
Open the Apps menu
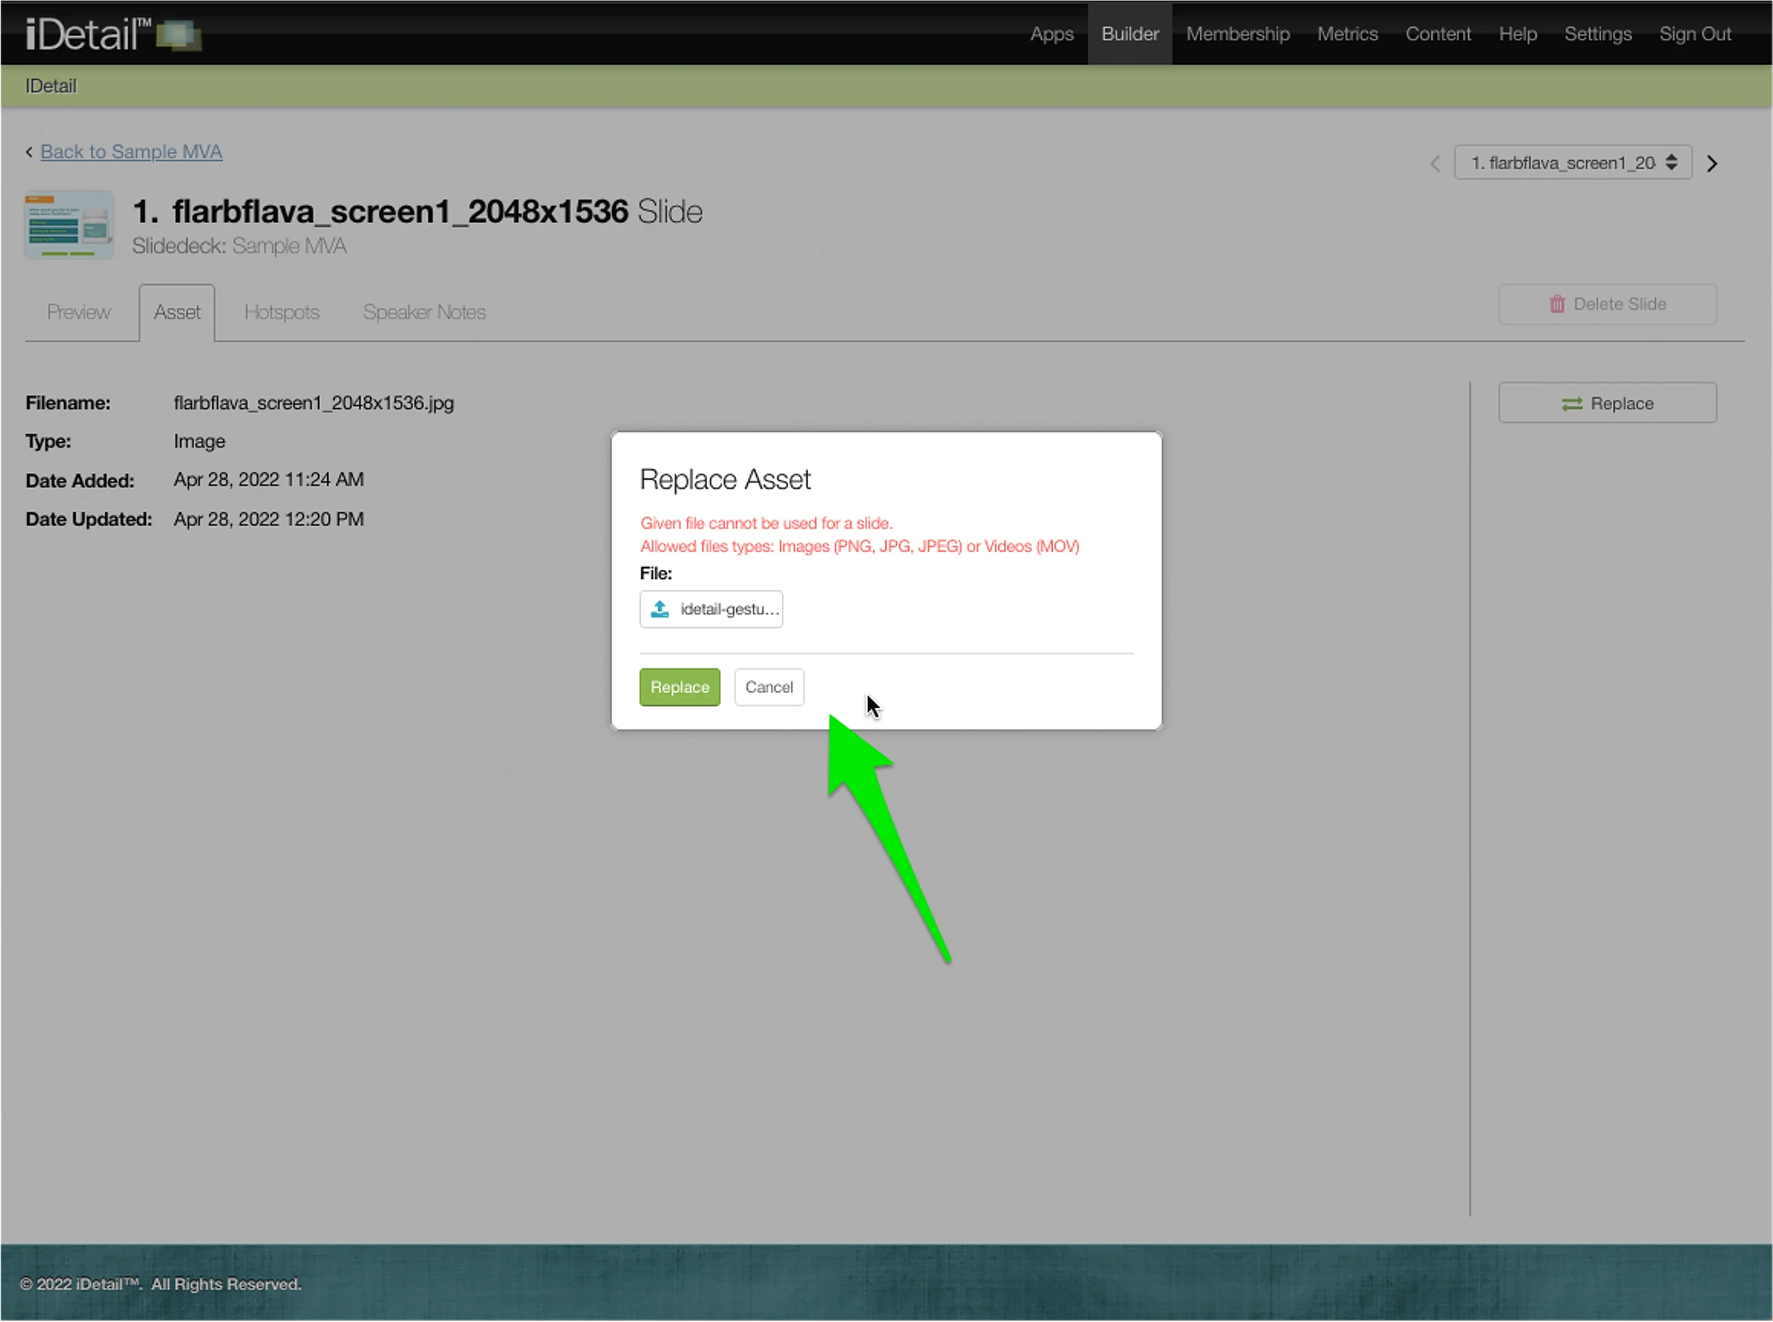[x=1051, y=33]
